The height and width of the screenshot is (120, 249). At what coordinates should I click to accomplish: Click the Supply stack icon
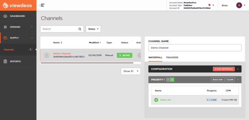point(5,38)
